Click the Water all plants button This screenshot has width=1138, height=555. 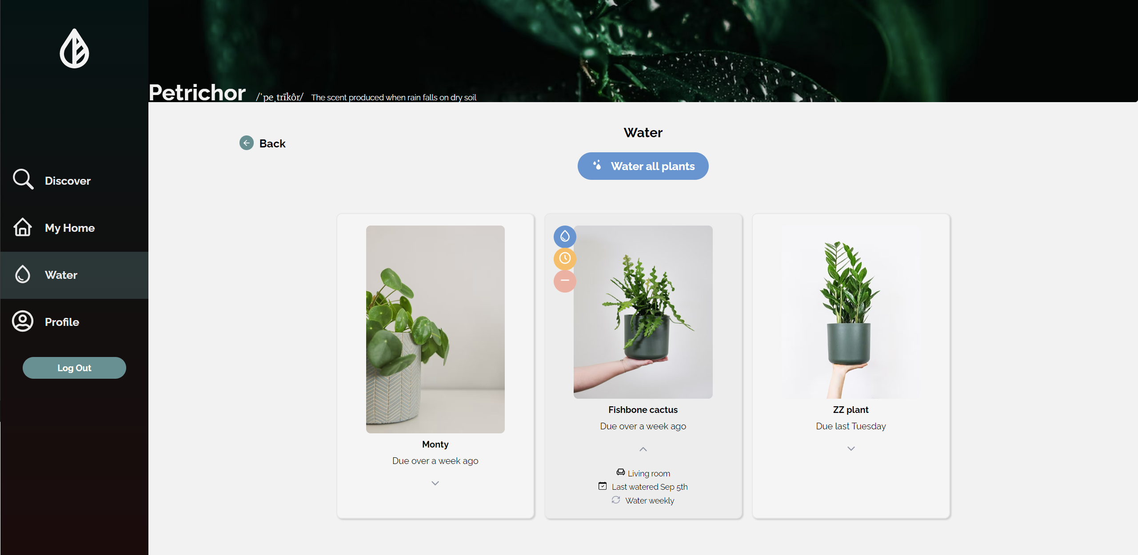tap(643, 166)
